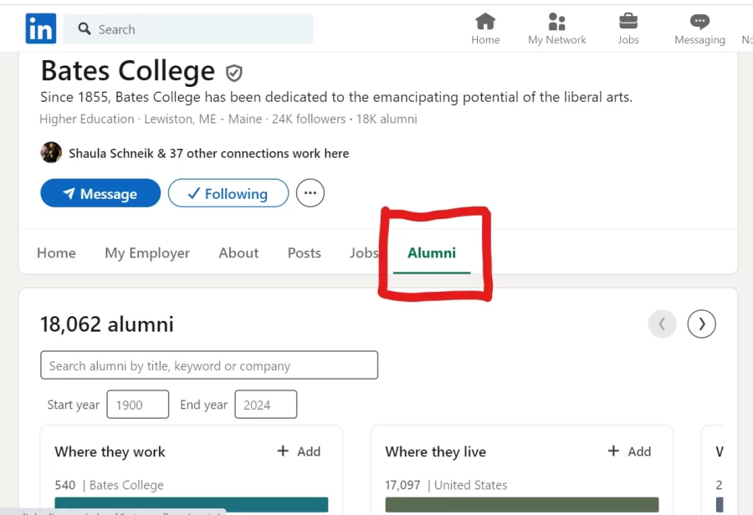Open the My Employer tab
This screenshot has height=515, width=753.
147,253
